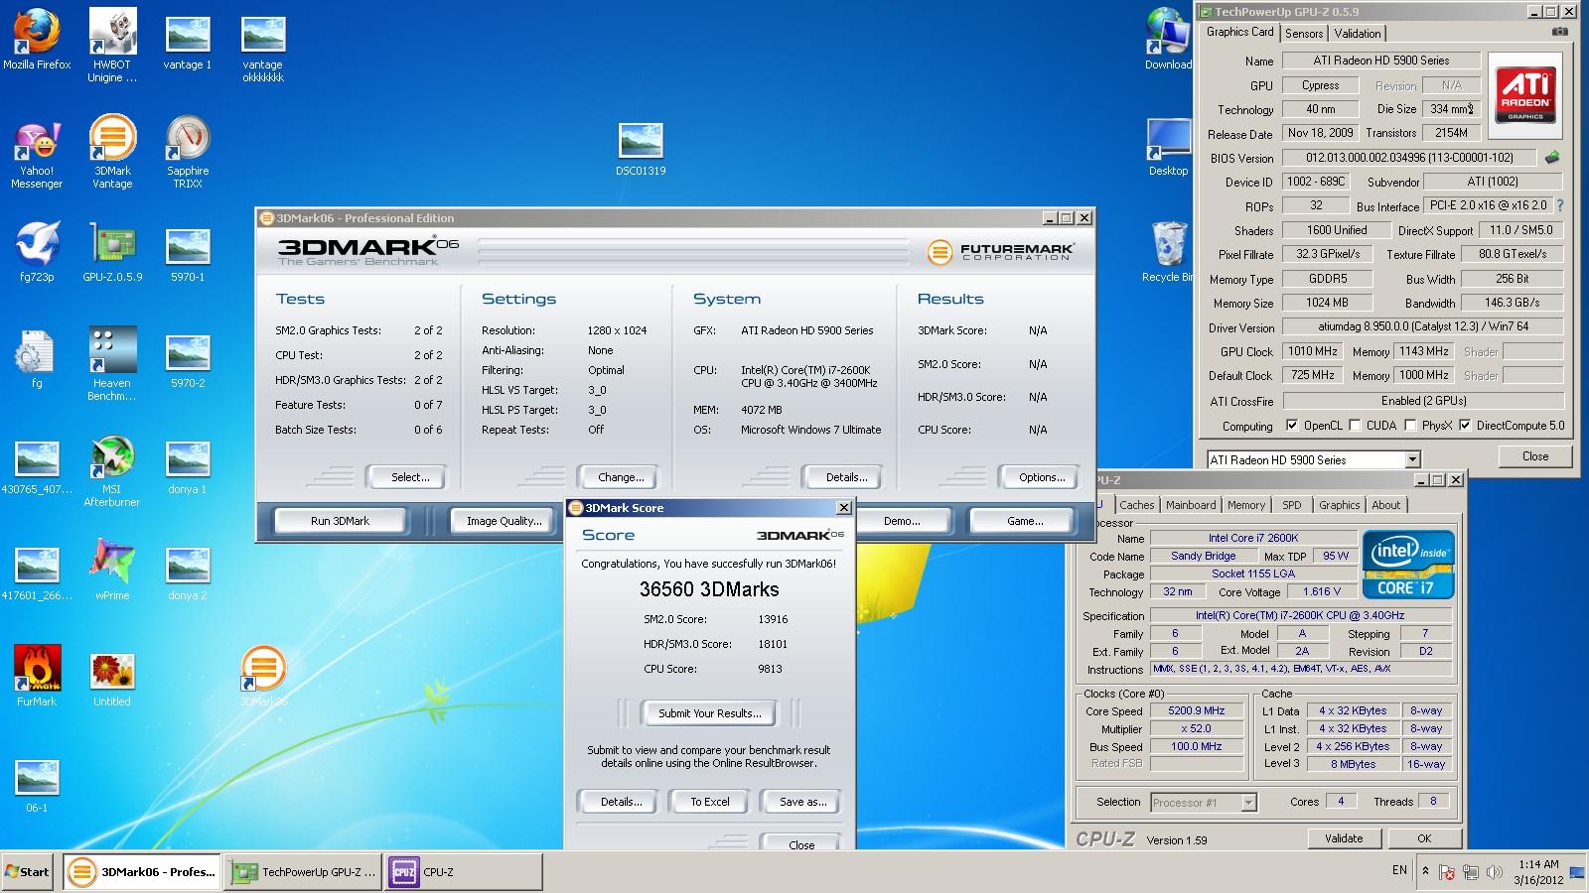
Task: Click the PCI-E bus interface question mark
Action: pos(1559,205)
